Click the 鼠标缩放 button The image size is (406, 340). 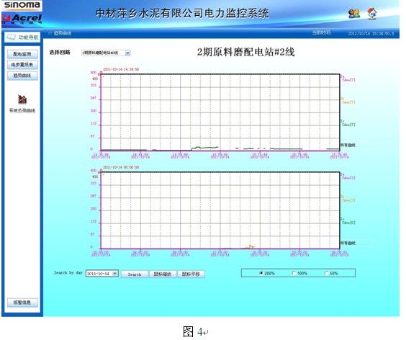coord(163,274)
